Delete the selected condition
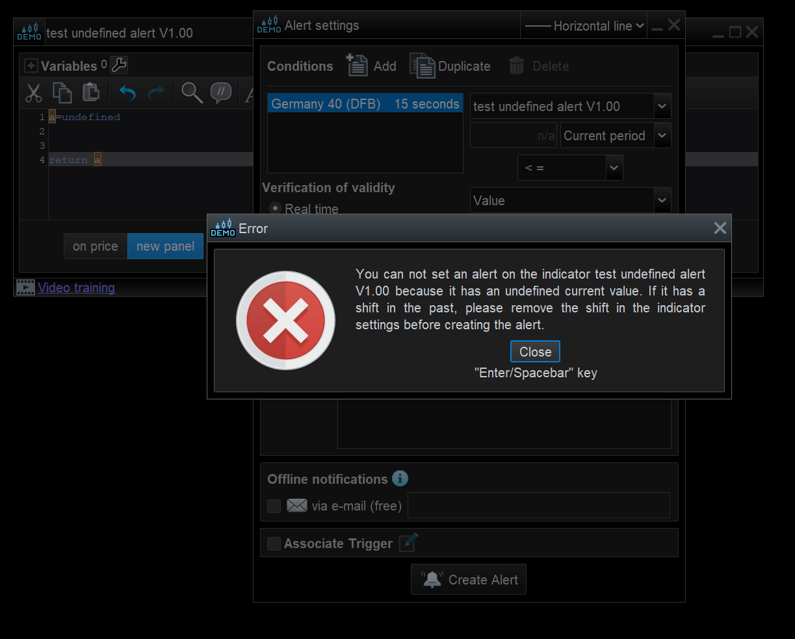Screen dimensions: 795x639 (538, 66)
